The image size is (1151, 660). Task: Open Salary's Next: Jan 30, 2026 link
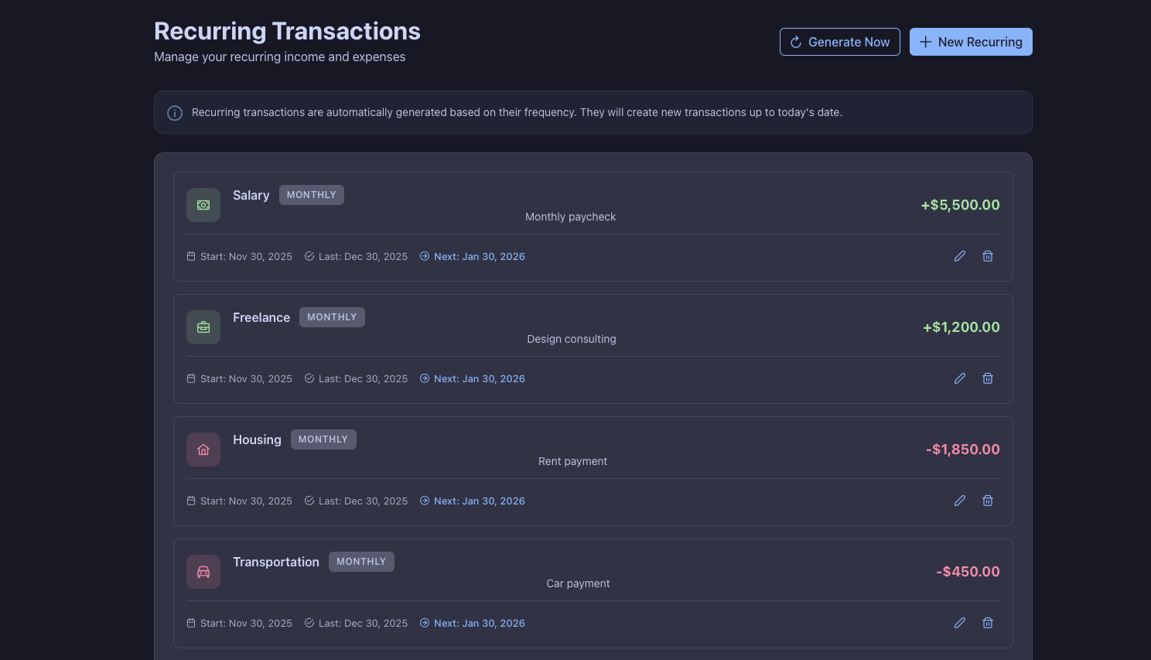(x=480, y=256)
